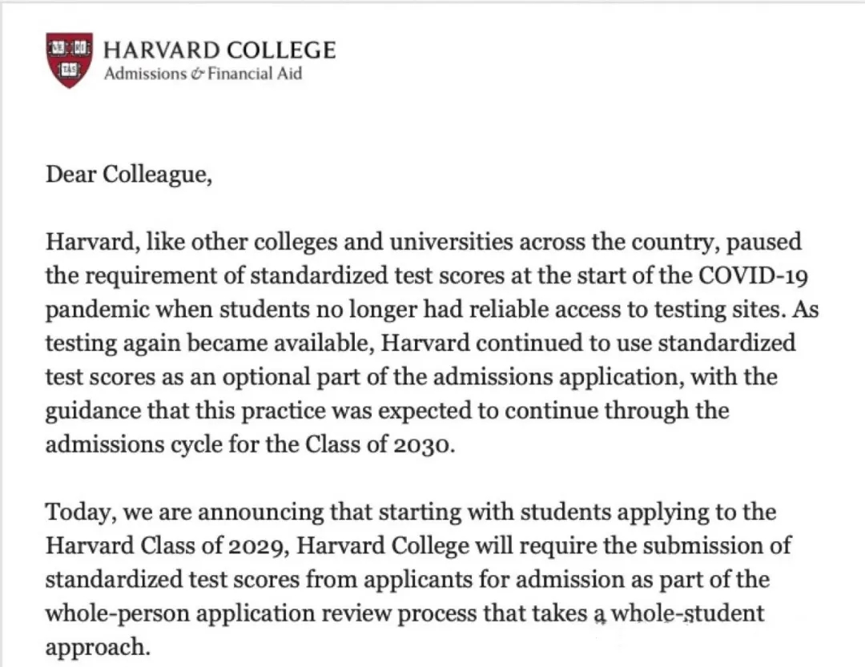This screenshot has height=667, width=865.
Task: Click the words Harvard College will require
Action: (447, 545)
